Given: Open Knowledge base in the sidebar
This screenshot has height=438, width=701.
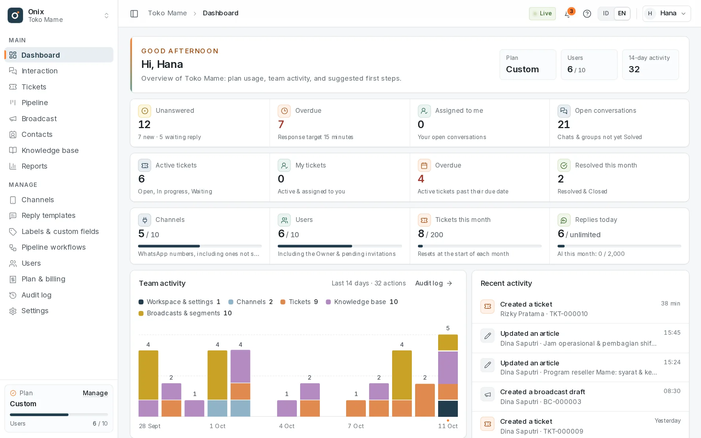Looking at the screenshot, I should click(x=59, y=150).
